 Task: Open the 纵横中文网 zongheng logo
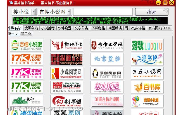point(67,59)
